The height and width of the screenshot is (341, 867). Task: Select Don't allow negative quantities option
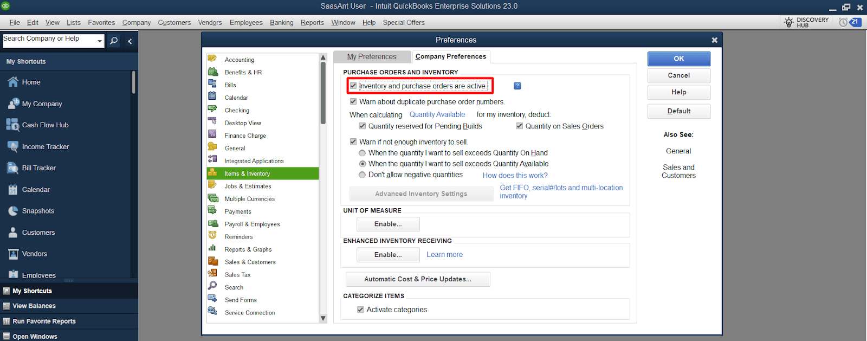coord(363,175)
